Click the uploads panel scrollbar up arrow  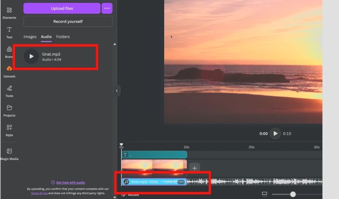pyautogui.click(x=115, y=44)
